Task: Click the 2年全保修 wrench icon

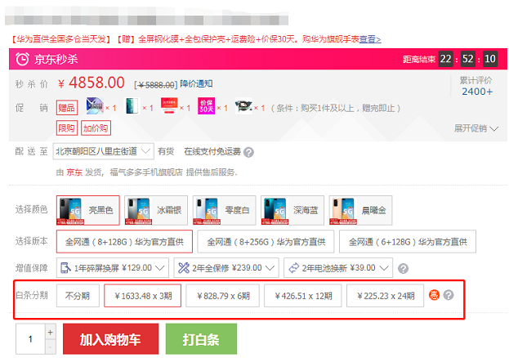Action: click(183, 268)
